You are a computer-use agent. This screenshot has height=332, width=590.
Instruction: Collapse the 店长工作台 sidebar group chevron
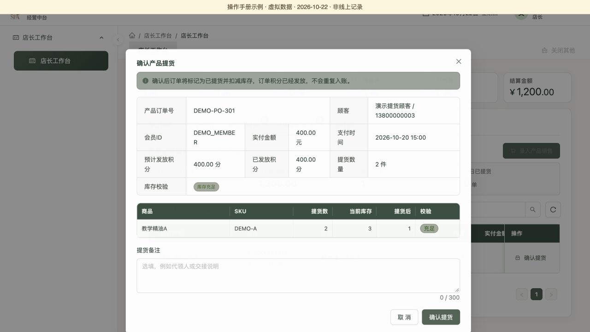pyautogui.click(x=101, y=38)
